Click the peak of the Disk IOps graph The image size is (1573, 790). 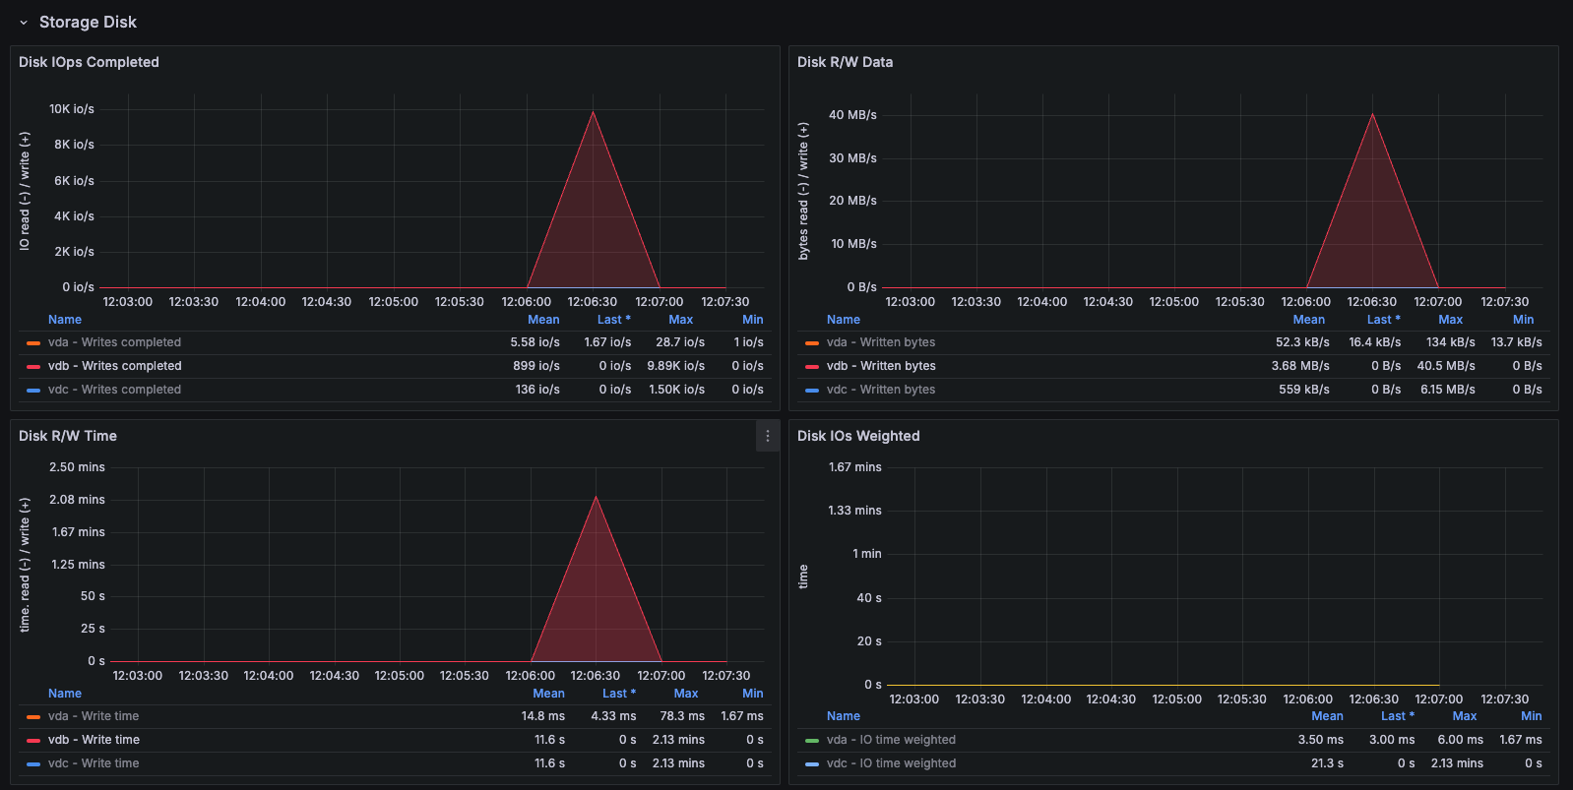point(593,113)
